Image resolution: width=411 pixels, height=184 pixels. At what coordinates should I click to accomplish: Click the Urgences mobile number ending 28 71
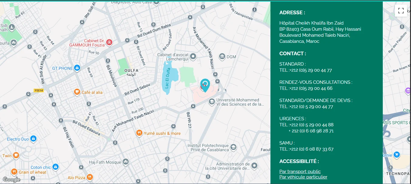[311, 131]
